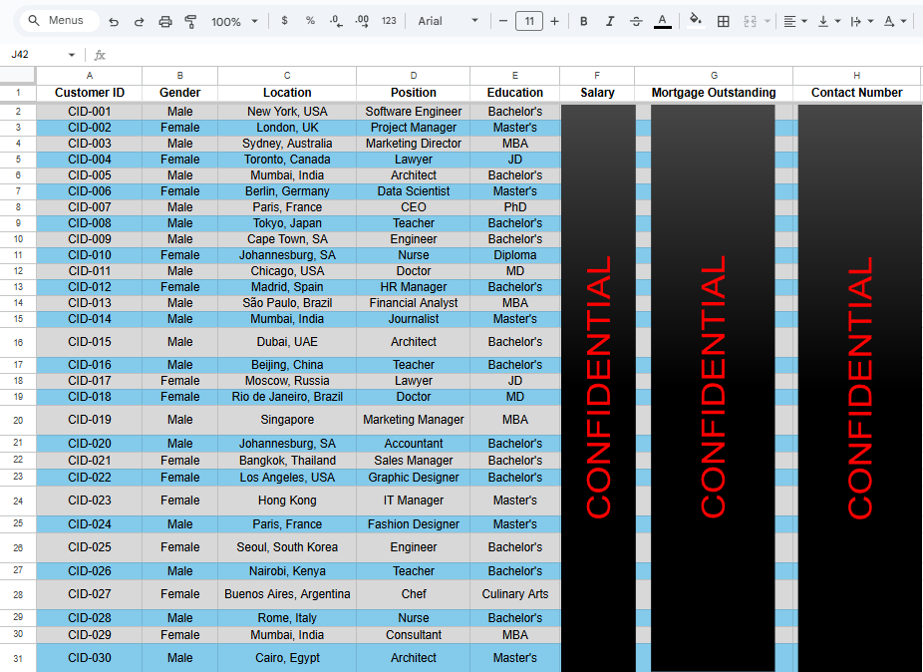Decrease font size with minus button

tap(503, 21)
